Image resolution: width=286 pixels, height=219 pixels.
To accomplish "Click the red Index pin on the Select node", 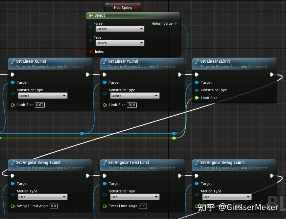I will point(91,52).
